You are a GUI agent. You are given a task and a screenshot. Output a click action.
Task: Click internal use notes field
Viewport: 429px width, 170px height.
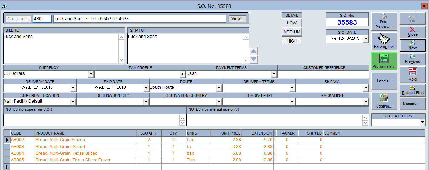point(275,120)
